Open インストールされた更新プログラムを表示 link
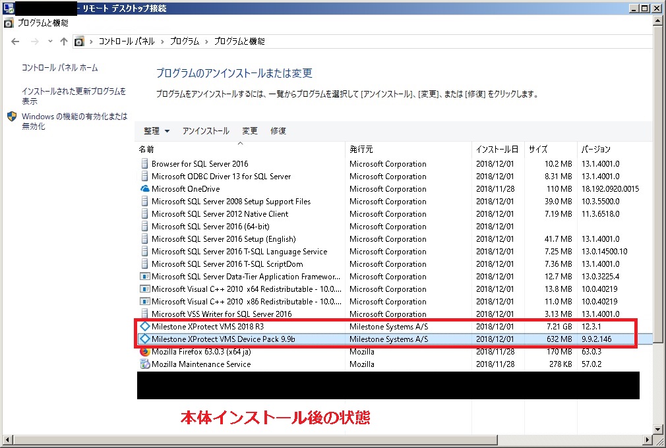 click(74, 96)
